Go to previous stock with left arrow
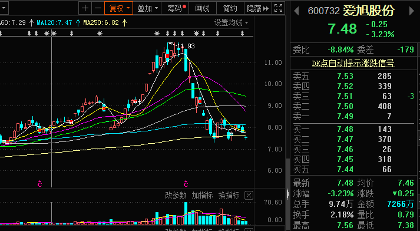Screen dimensions: 420x231 296,11
